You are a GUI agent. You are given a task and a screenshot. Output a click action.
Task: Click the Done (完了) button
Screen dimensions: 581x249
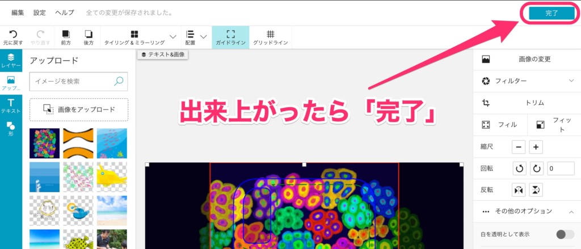(551, 13)
